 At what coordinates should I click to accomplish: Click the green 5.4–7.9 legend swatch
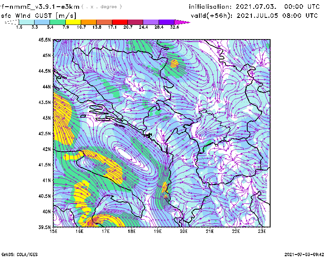click(58, 22)
